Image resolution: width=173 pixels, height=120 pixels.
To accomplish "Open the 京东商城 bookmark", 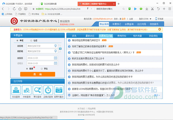I will 34,14.
